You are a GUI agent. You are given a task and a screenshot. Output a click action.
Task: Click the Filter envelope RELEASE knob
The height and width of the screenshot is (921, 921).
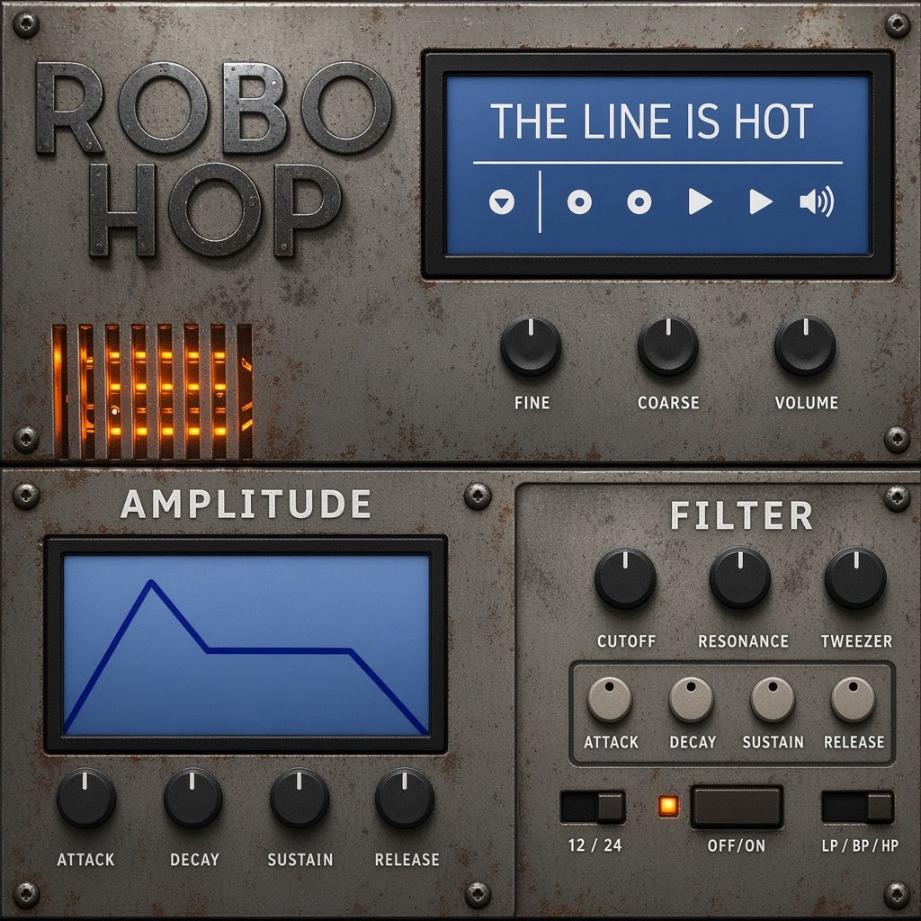tap(853, 699)
